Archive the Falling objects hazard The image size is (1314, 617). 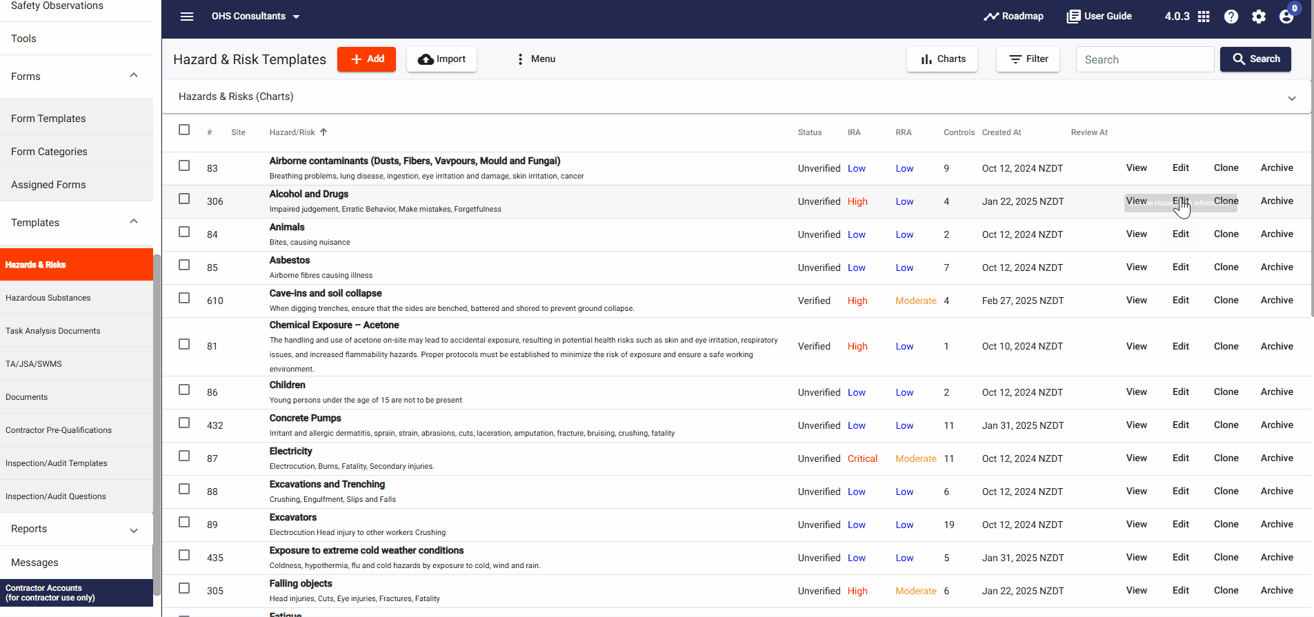click(1277, 590)
